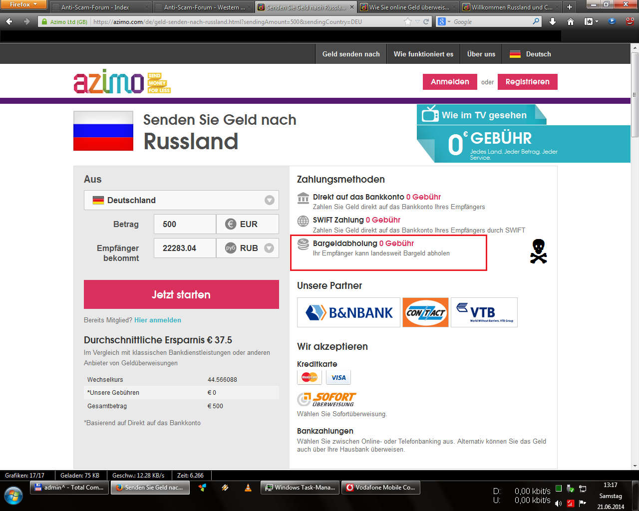The width and height of the screenshot is (639, 511).
Task: Click the Azimo Ltd (GB) site identity badge
Action: 64,22
